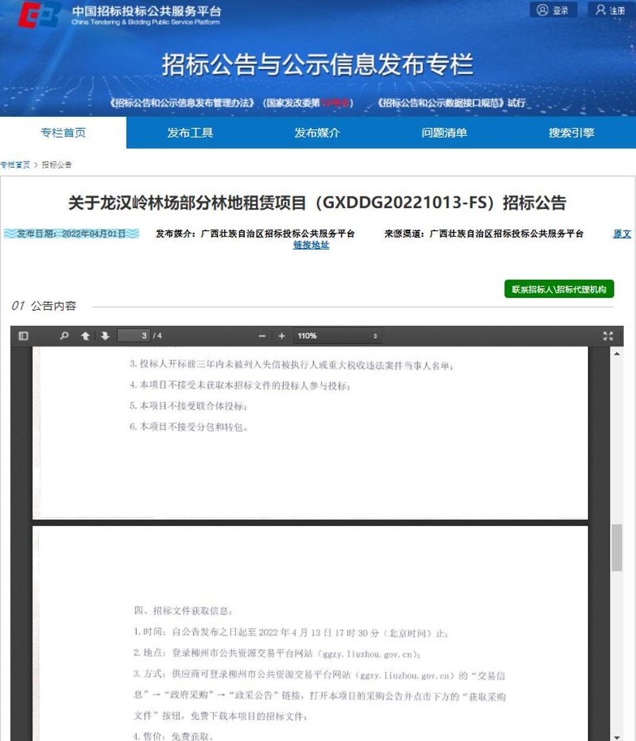Enter presentation fullscreen mode icon

tap(608, 336)
